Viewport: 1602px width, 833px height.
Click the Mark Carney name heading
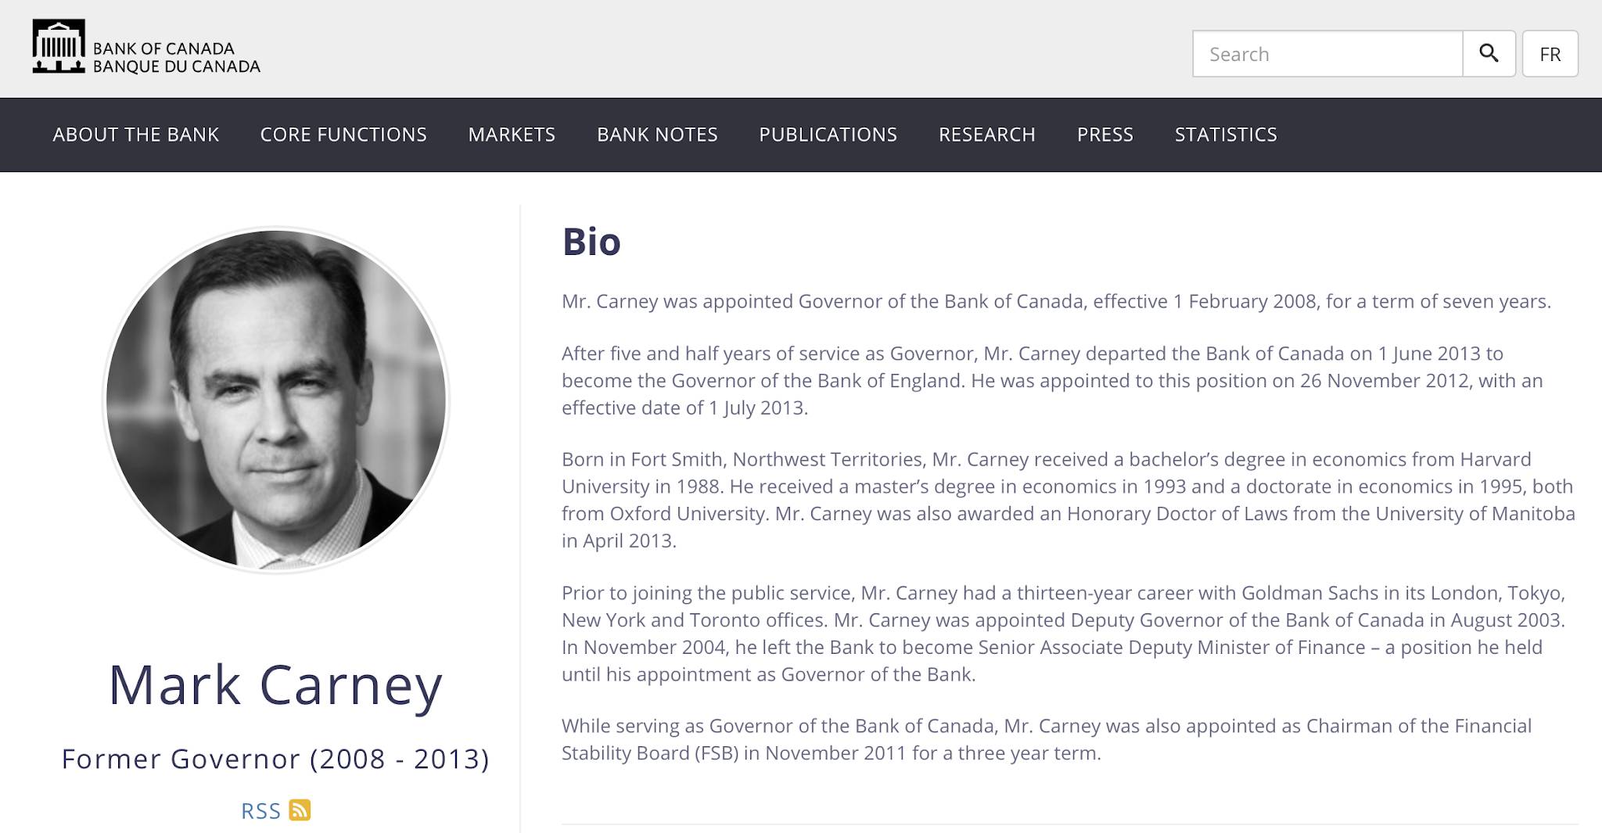click(x=275, y=686)
